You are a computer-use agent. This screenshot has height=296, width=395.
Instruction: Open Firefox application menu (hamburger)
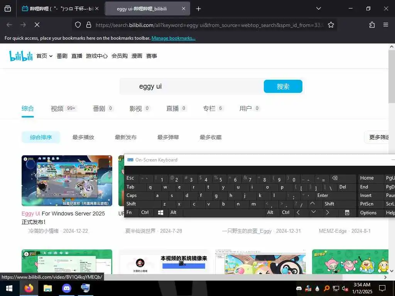[x=386, y=25]
